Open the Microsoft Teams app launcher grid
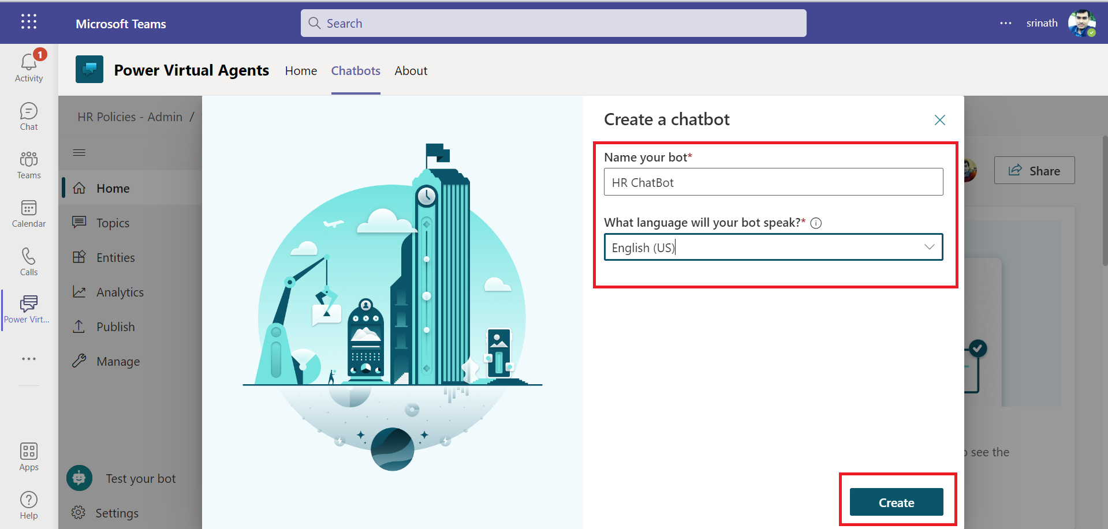Image resolution: width=1108 pixels, height=529 pixels. 29,22
